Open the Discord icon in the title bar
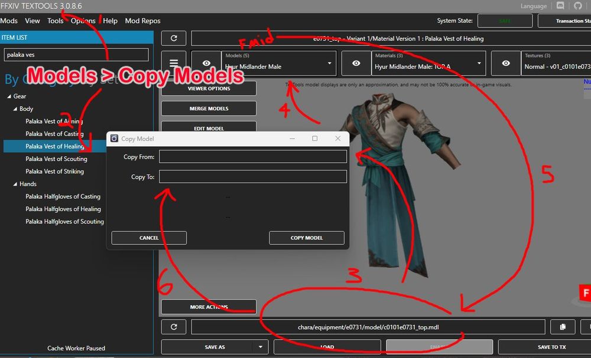 click(x=560, y=6)
